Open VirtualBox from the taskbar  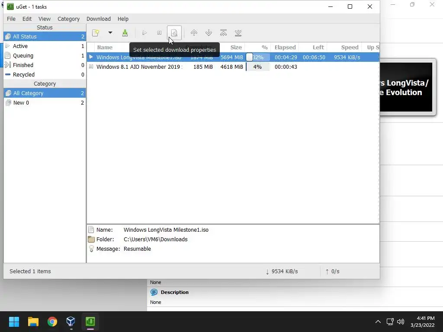(x=71, y=322)
